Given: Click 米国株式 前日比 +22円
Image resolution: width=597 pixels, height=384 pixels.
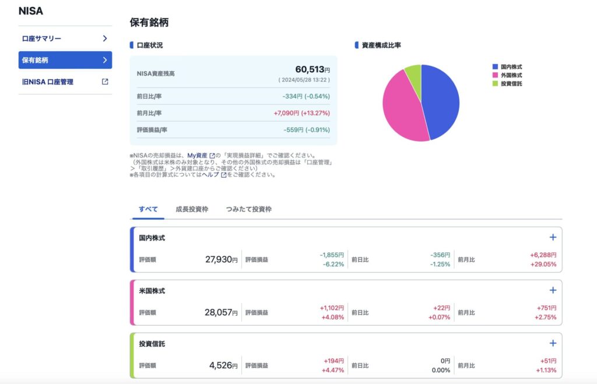Looking at the screenshot, I should (x=442, y=308).
